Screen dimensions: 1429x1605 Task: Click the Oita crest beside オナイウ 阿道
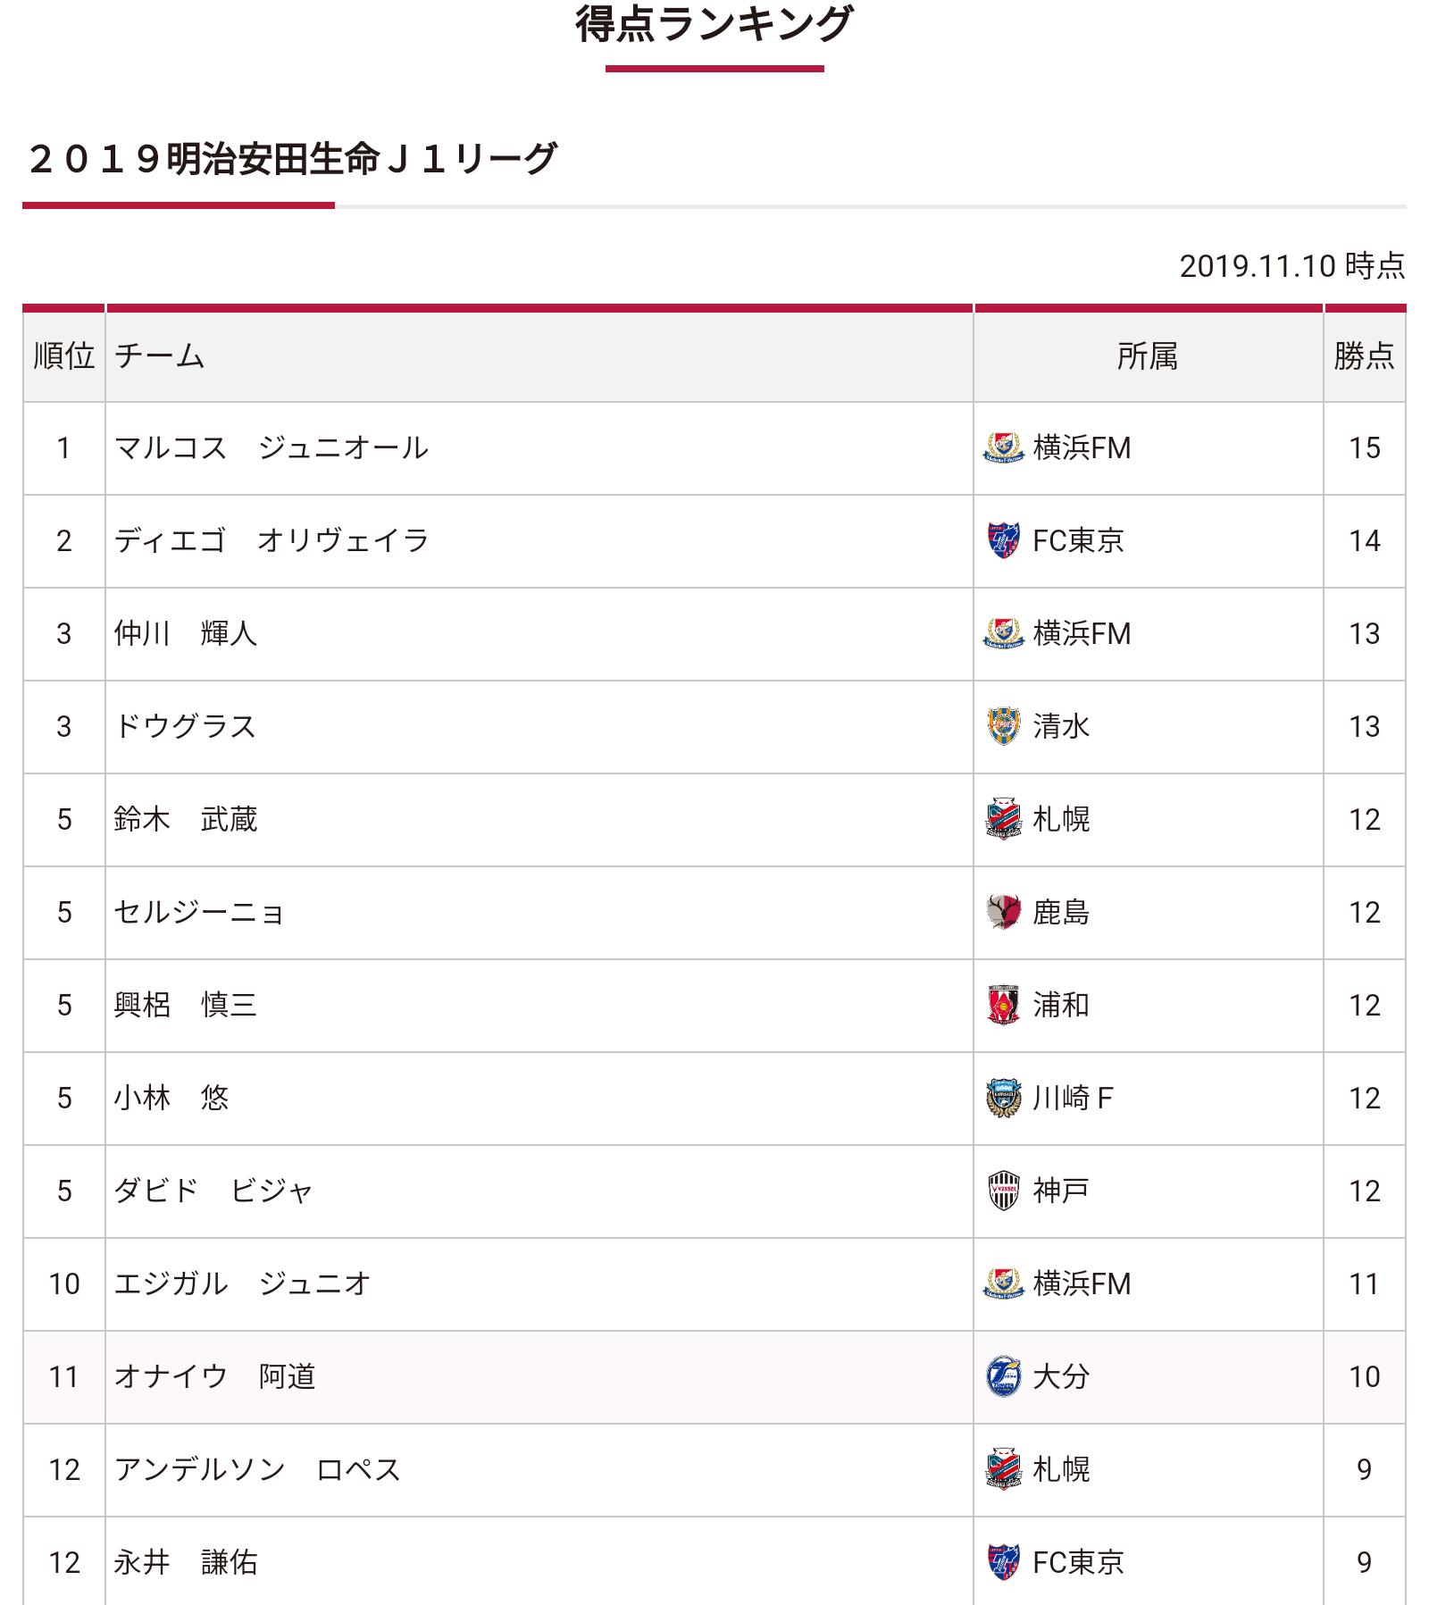pyautogui.click(x=1003, y=1376)
